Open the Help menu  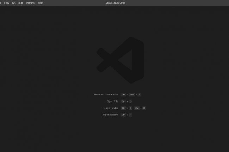tap(41, 3)
